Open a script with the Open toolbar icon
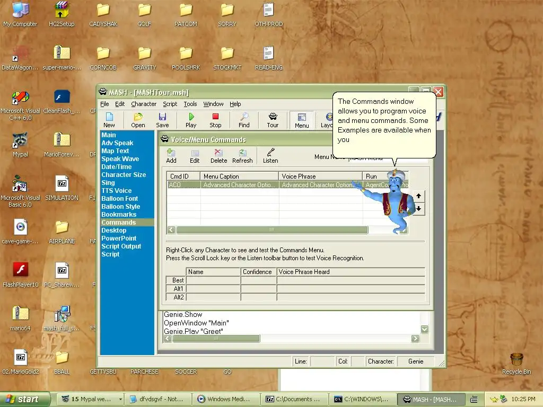This screenshot has height=407, width=543. [x=138, y=120]
